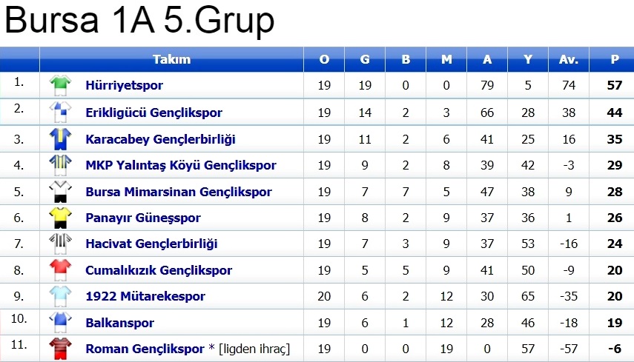Viewport: 634px width, 362px height.
Task: Open the Roman Gençlikspor team link
Action: (145, 349)
